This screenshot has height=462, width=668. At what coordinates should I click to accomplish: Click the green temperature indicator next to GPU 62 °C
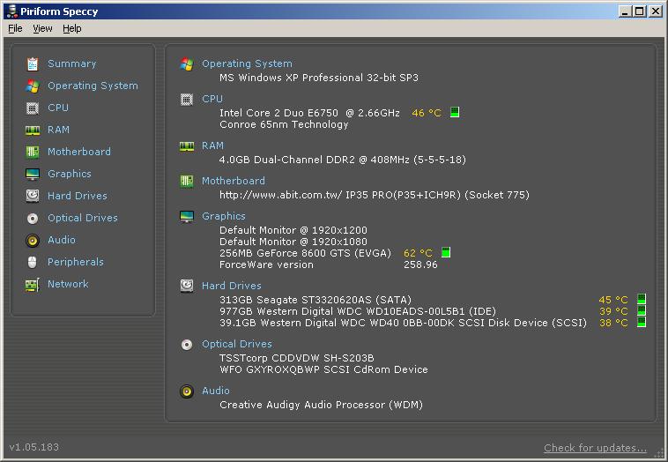tap(446, 252)
